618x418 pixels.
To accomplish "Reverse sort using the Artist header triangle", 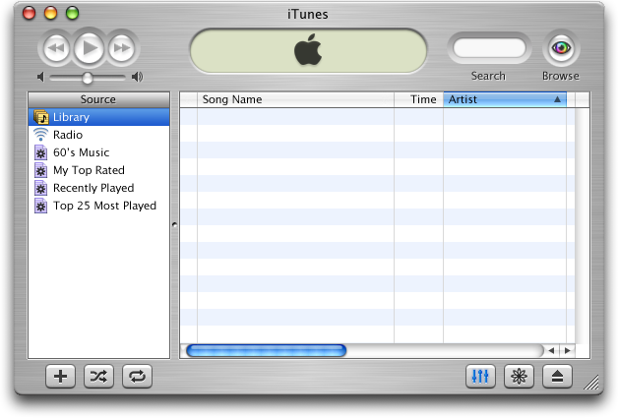I will (557, 99).
